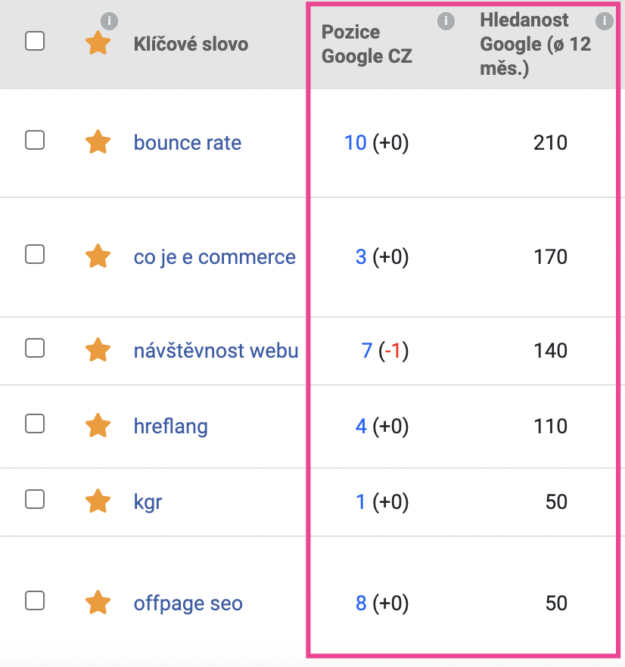Unstar the návštěvnost webu keyword
Viewport: 625px width, 667px height.
click(x=98, y=349)
